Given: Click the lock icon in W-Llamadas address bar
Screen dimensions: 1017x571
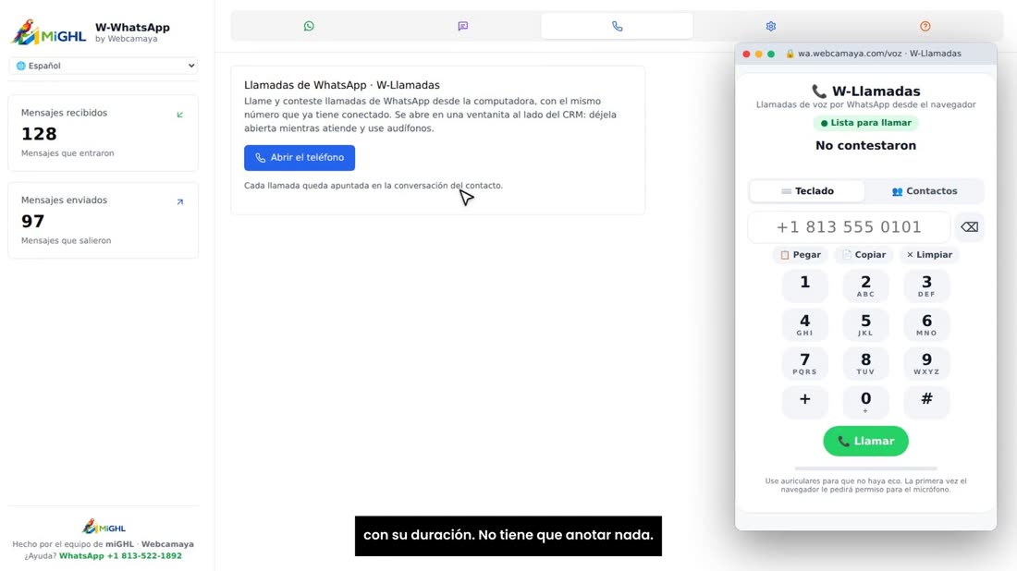Looking at the screenshot, I should [x=790, y=54].
